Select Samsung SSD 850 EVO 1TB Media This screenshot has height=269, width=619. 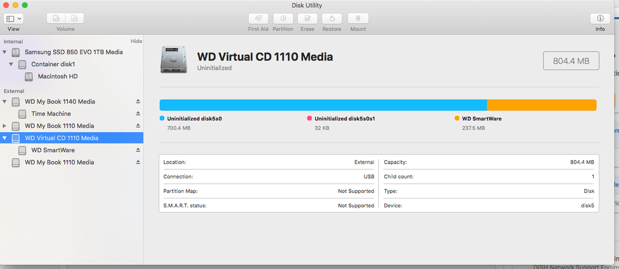point(74,52)
